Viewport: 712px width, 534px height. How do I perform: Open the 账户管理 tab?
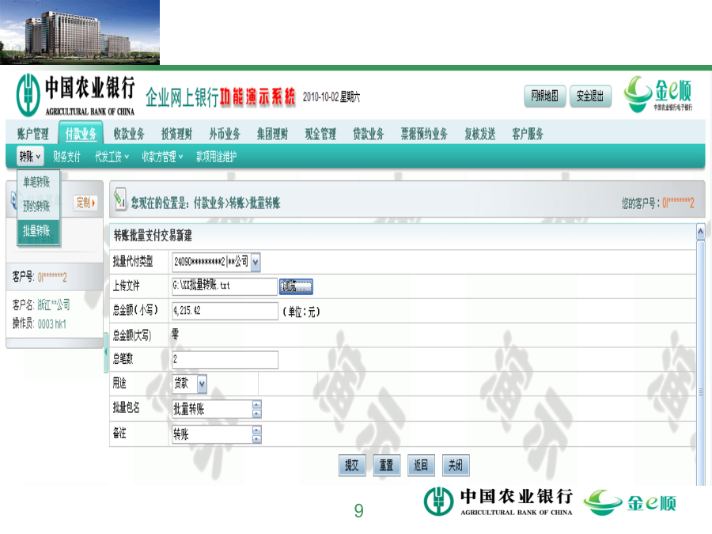tap(32, 134)
